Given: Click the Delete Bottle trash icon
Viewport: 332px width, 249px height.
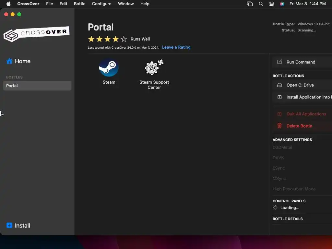Looking at the screenshot, I should pos(279,126).
